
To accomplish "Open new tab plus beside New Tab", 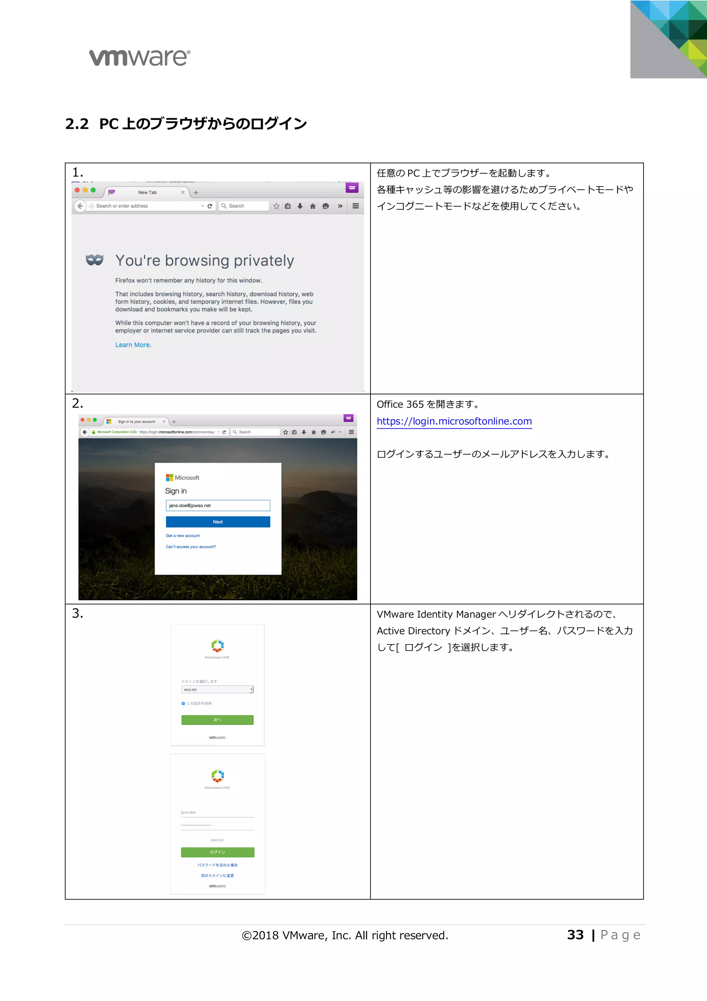I will click(196, 192).
